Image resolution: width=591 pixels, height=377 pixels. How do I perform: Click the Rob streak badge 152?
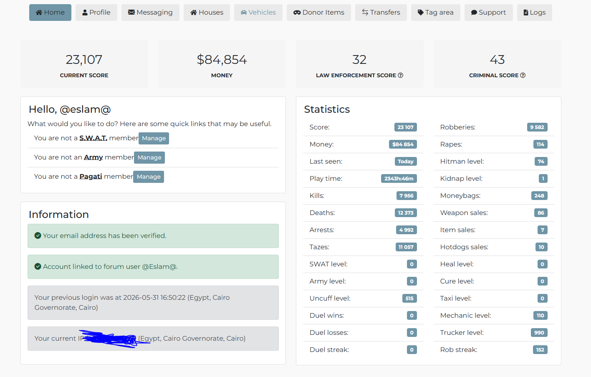pyautogui.click(x=540, y=350)
